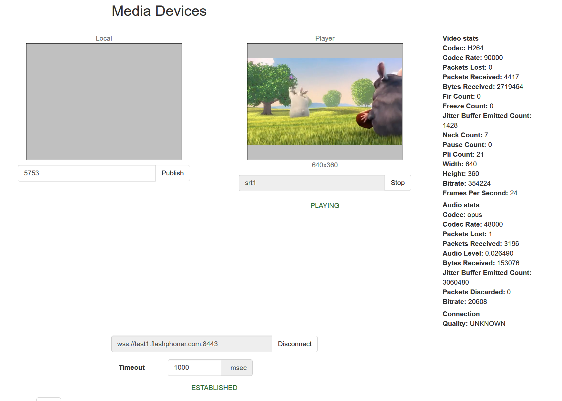Click Audio Level: 0.026490 line
Screen dimensions: 562x401
coord(478,253)
